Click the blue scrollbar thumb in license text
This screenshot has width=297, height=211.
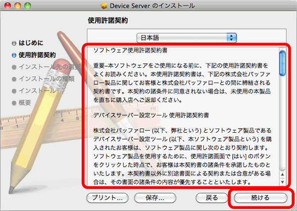283,63
